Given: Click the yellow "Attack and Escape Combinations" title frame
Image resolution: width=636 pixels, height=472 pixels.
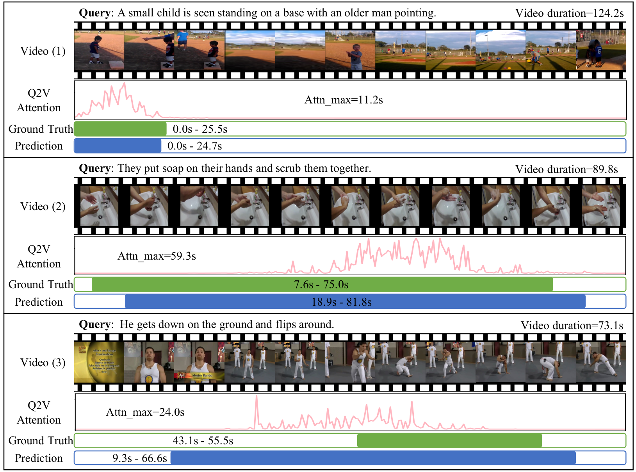Looking at the screenshot, I should [99, 362].
